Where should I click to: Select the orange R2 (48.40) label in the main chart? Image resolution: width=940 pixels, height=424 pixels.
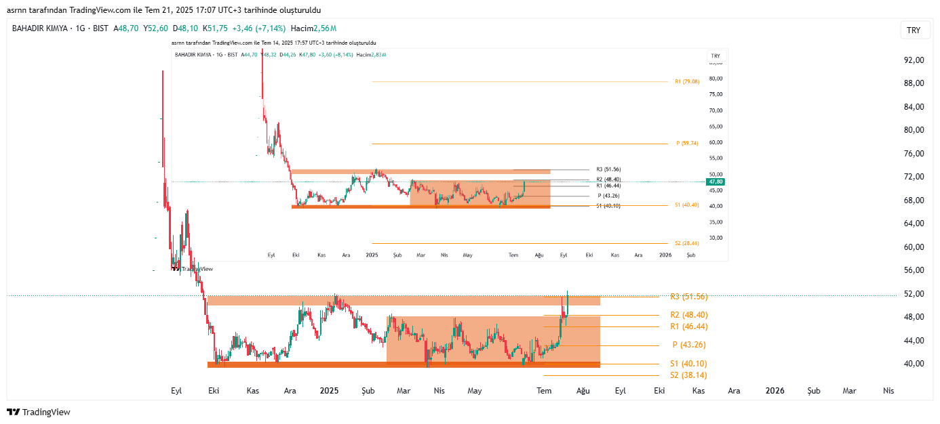click(688, 315)
